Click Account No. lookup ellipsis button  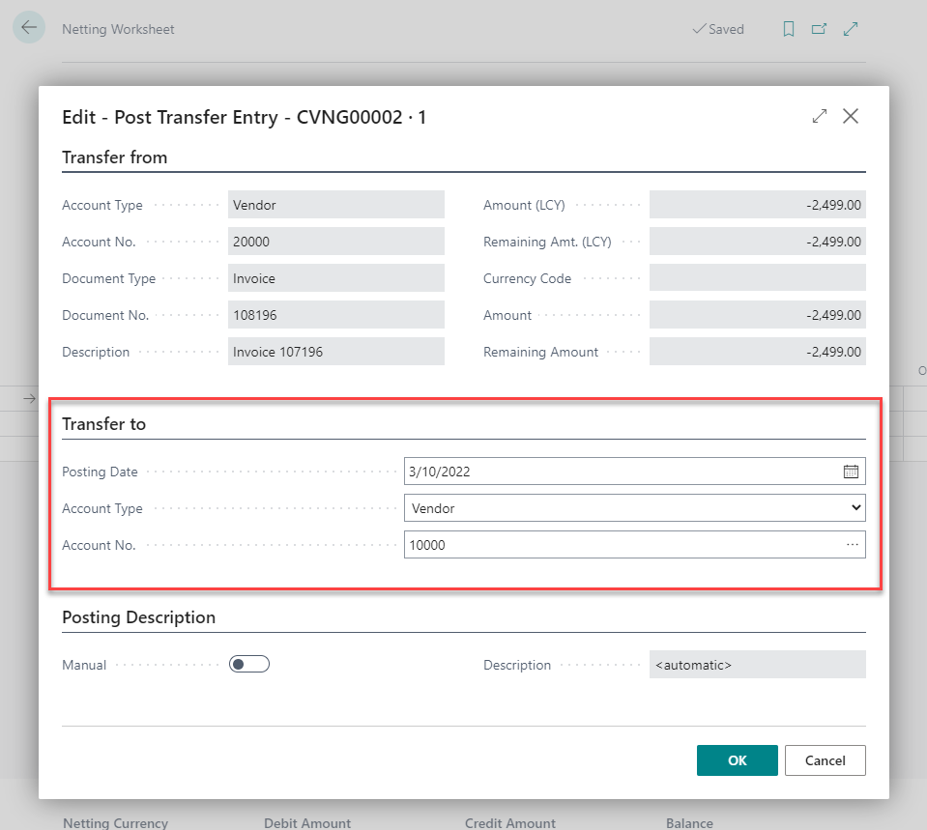click(852, 545)
